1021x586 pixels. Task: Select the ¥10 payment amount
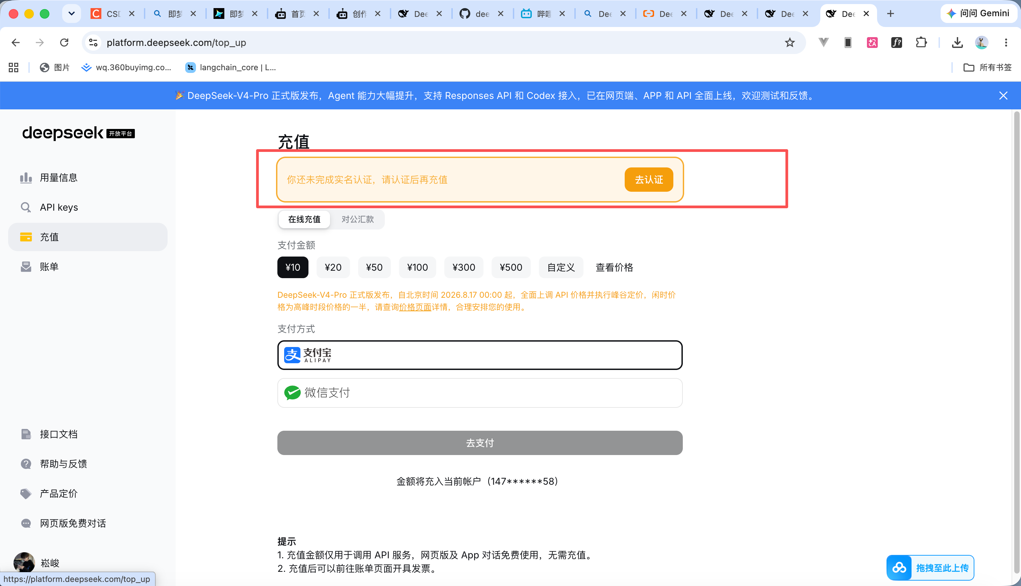(293, 267)
